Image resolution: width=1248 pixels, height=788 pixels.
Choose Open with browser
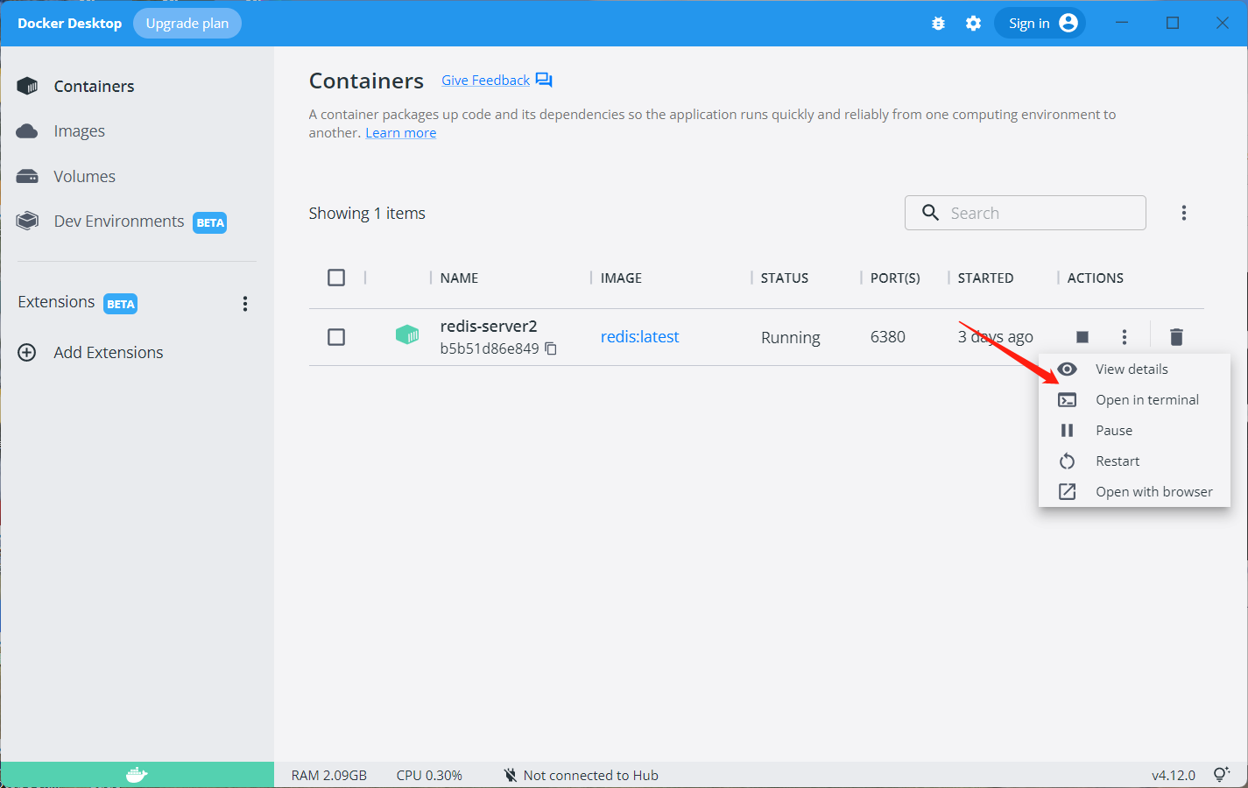[x=1134, y=491]
